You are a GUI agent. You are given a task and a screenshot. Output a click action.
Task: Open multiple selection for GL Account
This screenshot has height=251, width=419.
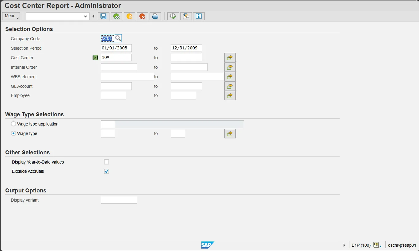(230, 86)
